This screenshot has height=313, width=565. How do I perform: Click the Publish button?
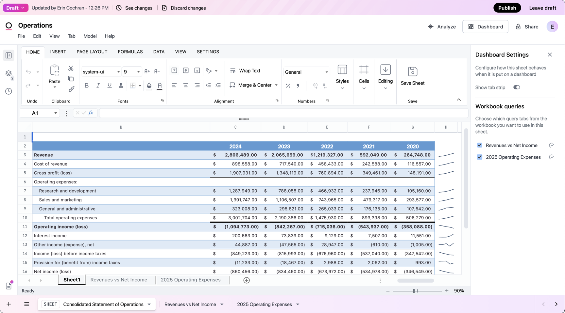507,8
